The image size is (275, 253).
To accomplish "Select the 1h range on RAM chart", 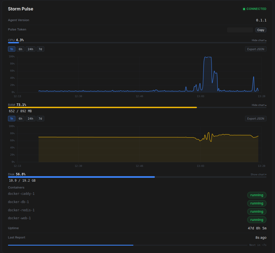I will [12, 118].
